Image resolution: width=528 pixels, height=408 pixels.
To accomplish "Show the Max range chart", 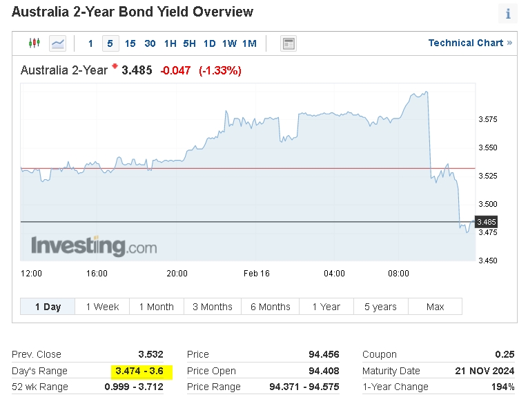I will click(x=435, y=307).
